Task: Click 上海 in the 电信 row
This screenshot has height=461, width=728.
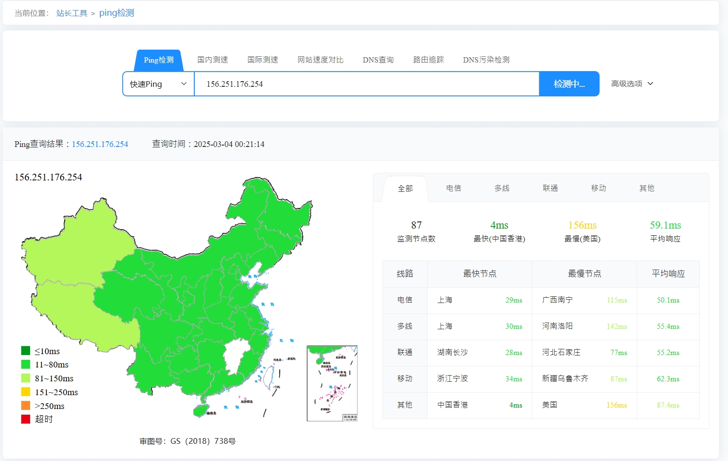Action: 445,300
